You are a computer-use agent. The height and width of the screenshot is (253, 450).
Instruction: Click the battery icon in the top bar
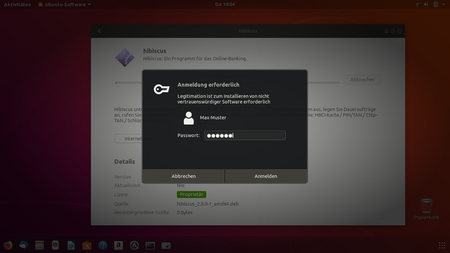click(x=436, y=4)
